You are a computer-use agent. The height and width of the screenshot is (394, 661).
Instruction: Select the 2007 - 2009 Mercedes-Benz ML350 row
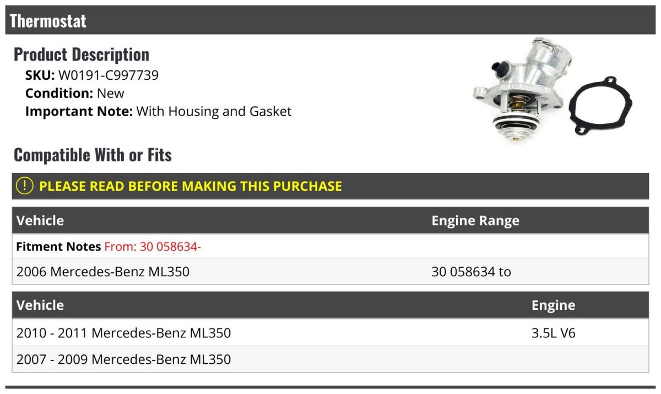point(330,359)
